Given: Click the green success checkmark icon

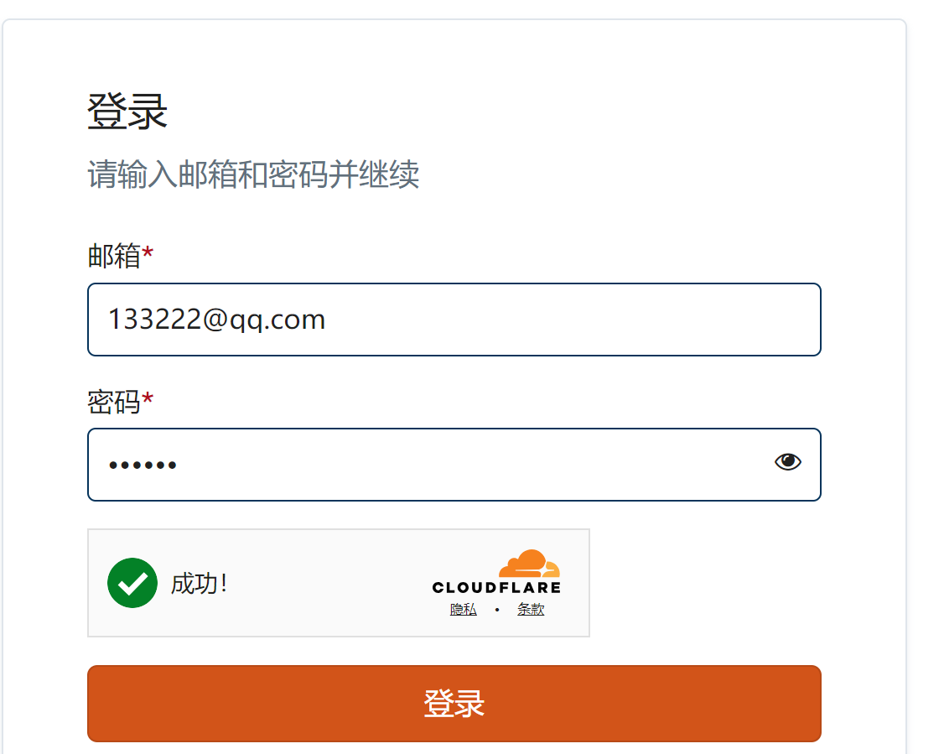Looking at the screenshot, I should click(132, 583).
